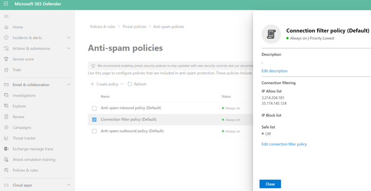371x191 pixels.
Task: Click the Explorer icon in sidebar
Action: 7,106
